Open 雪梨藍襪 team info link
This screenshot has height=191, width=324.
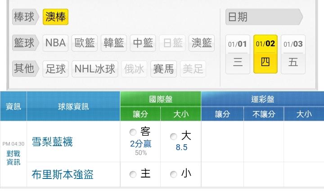point(52,142)
